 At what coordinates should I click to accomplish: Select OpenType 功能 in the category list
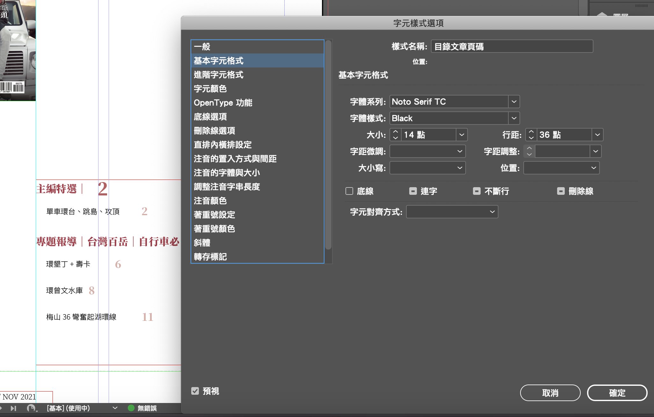223,103
